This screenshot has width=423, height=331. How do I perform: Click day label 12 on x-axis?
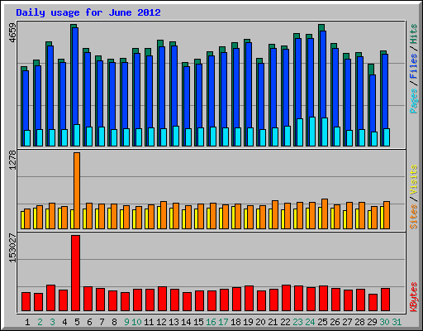pyautogui.click(x=161, y=322)
